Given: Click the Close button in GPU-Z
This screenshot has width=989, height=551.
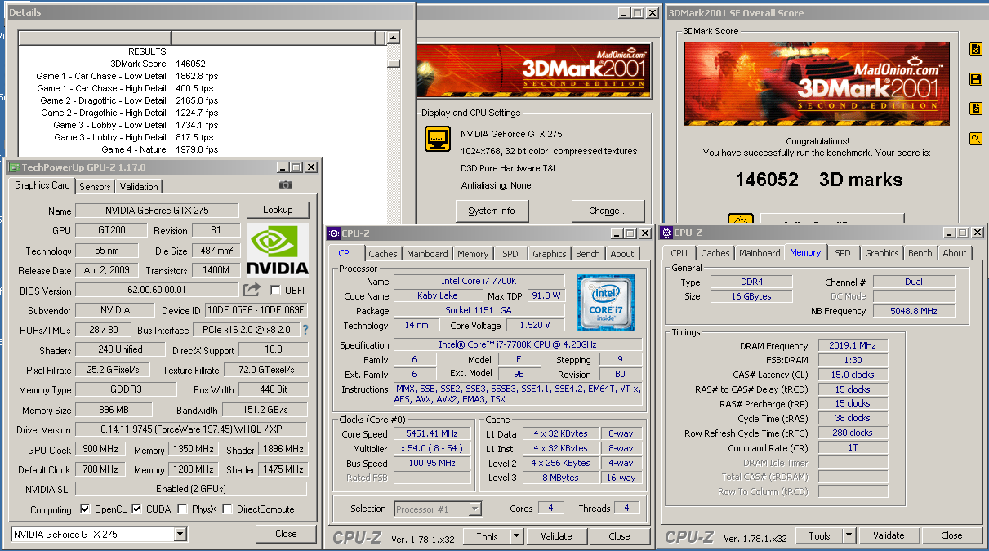Looking at the screenshot, I should 286,534.
